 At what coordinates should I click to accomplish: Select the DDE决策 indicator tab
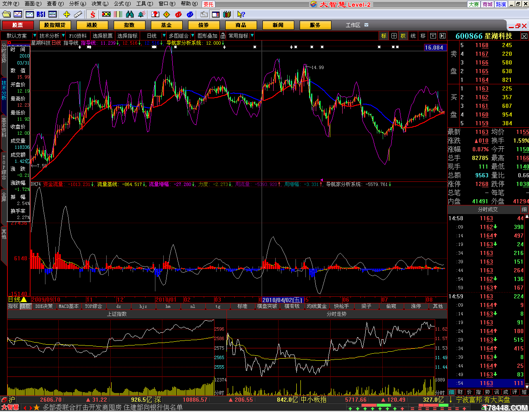coord(44,306)
